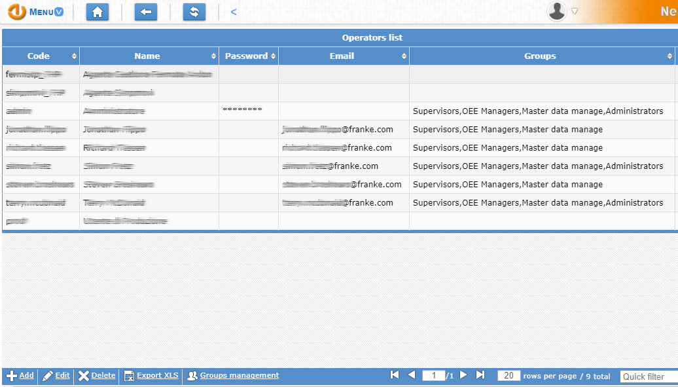The height and width of the screenshot is (387, 678).
Task: Collapse the toolbar with the left chevron
Action: (x=233, y=11)
